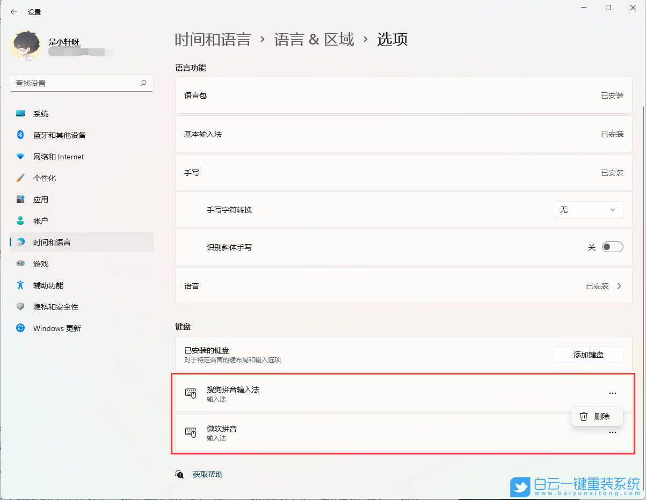Click the 搜狗拼音输入法 keyboard icon
The height and width of the screenshot is (500, 646).
191,393
